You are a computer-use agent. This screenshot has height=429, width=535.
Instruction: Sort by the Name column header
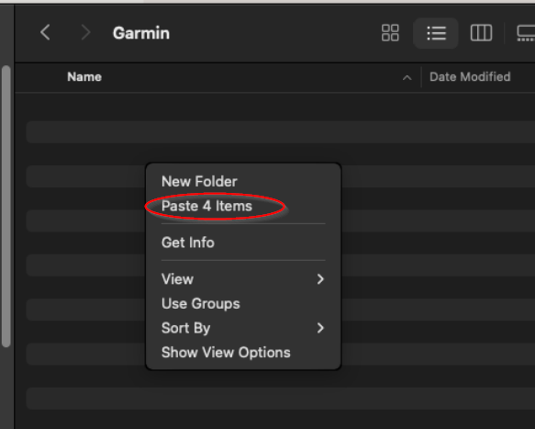tap(84, 77)
